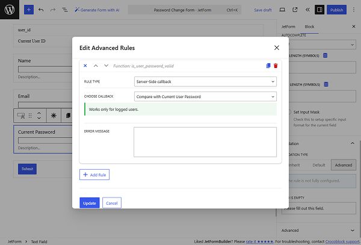This screenshot has width=361, height=245.
Task: Open the device preview laptop icon
Action: click(282, 10)
